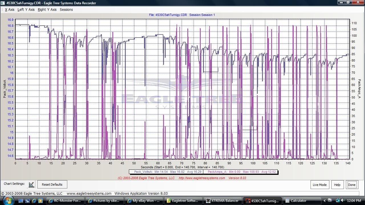Open the X Axis menu
Image resolution: width=365 pixels, height=205 pixels.
(9, 10)
